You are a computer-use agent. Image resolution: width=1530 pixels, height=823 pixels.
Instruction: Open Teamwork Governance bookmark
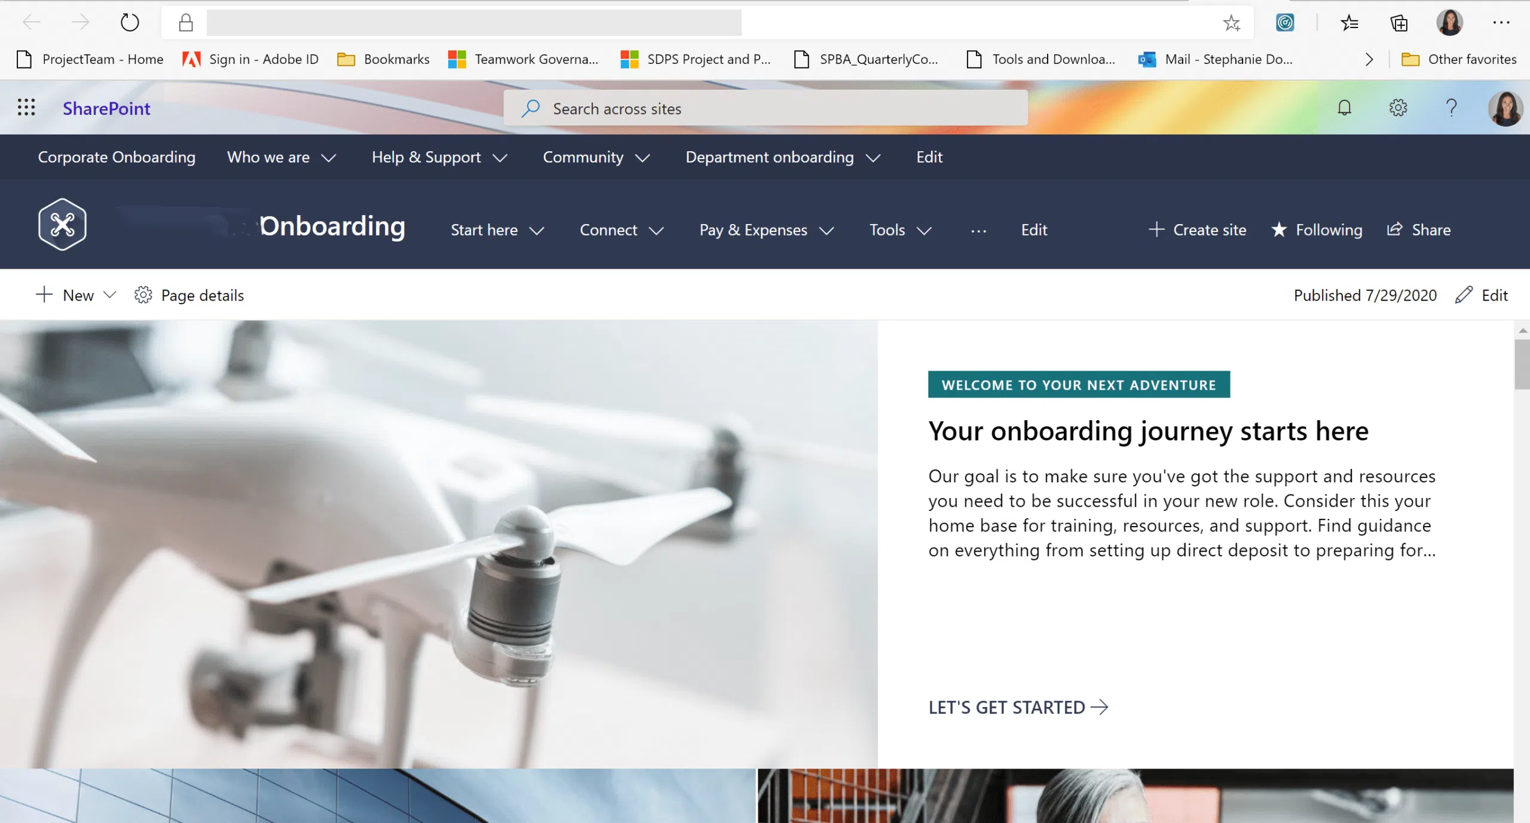click(x=523, y=59)
